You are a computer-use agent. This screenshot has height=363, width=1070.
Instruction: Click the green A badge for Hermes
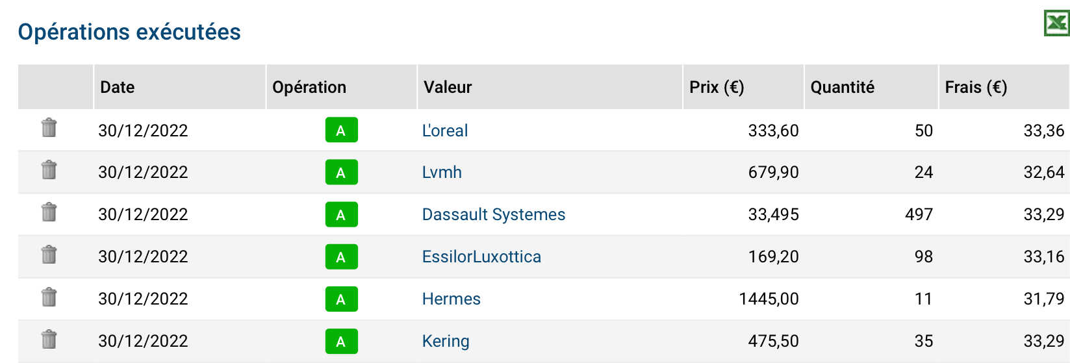(x=341, y=299)
